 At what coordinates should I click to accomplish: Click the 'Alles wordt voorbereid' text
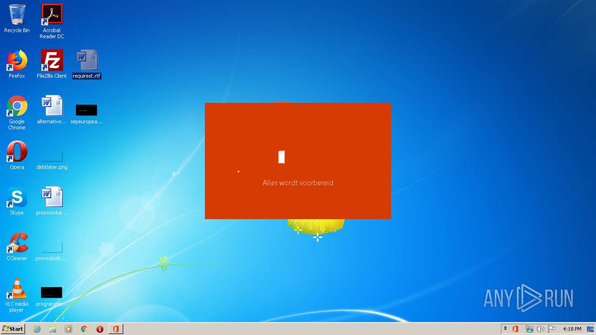point(298,183)
